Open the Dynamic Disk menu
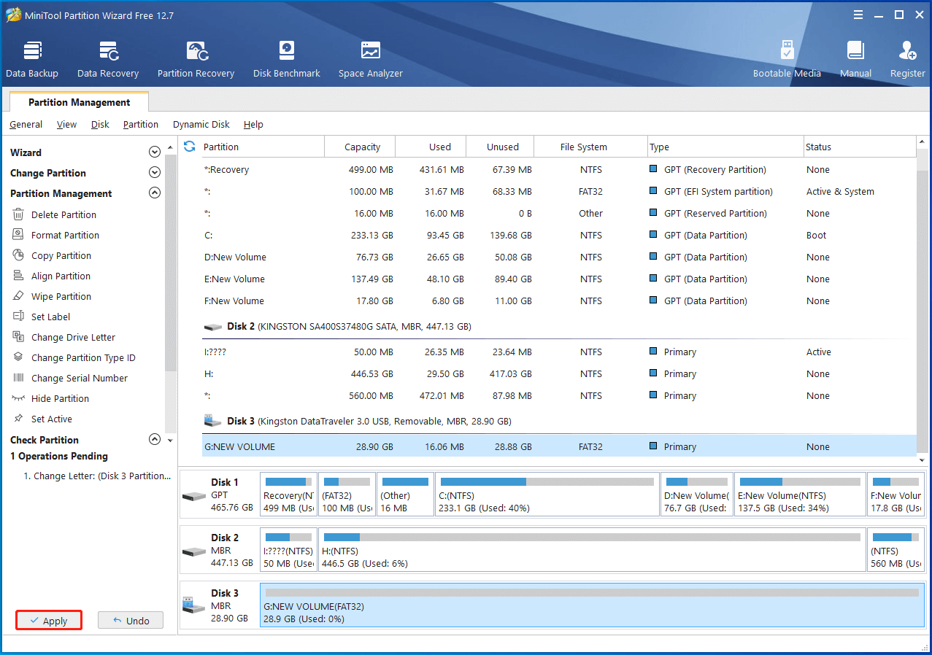Viewport: 932px width, 655px height. [x=201, y=125]
